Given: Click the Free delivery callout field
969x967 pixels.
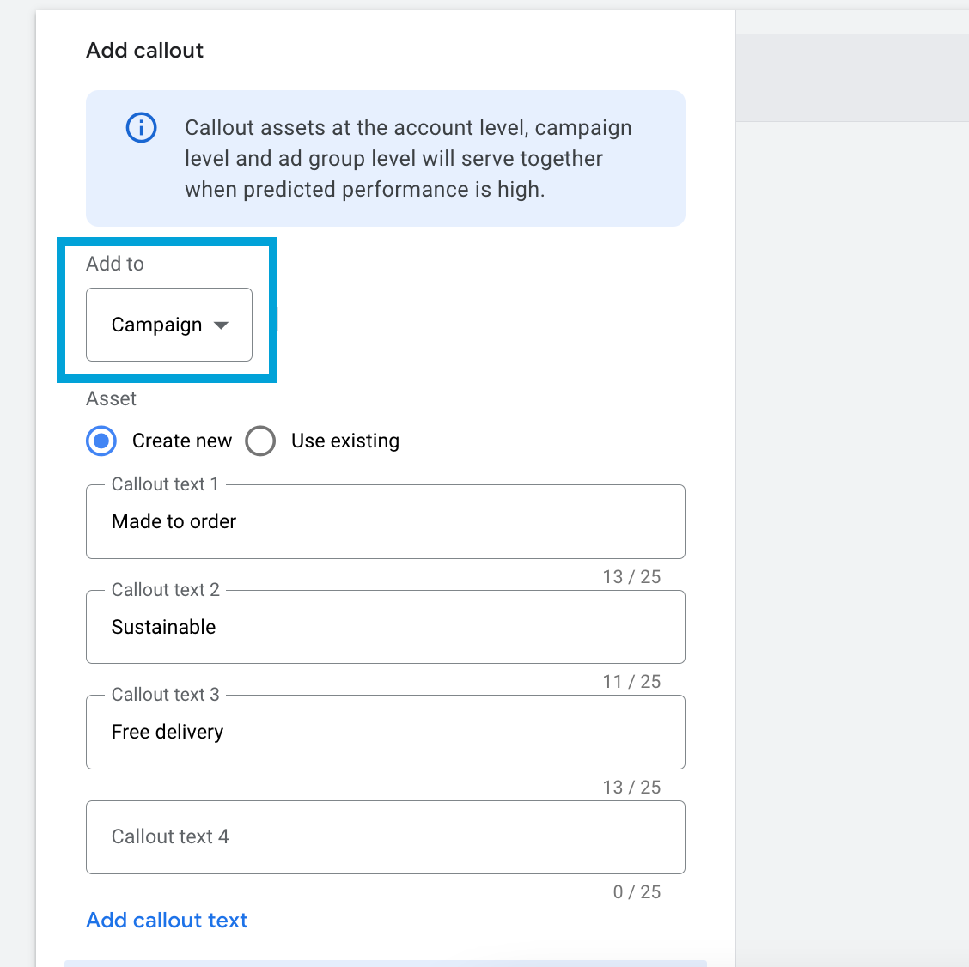Looking at the screenshot, I should click(x=385, y=732).
